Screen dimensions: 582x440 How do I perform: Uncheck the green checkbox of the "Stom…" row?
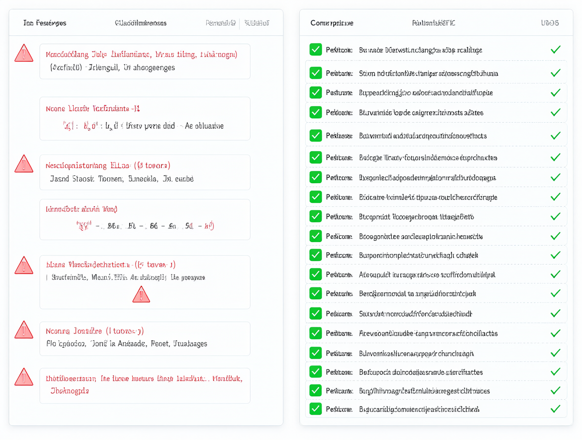coord(316,73)
